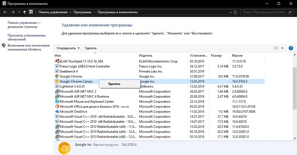297x155 pixels.
Task: Click the Google Chrome icon in the list
Action: point(57,76)
